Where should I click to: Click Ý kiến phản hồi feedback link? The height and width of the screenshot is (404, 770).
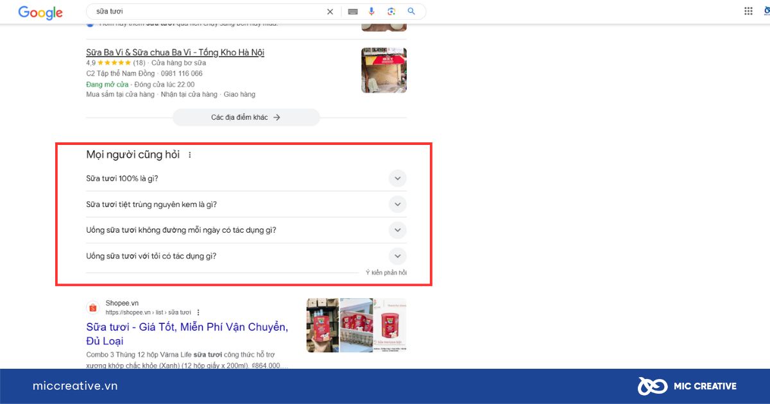pos(386,273)
